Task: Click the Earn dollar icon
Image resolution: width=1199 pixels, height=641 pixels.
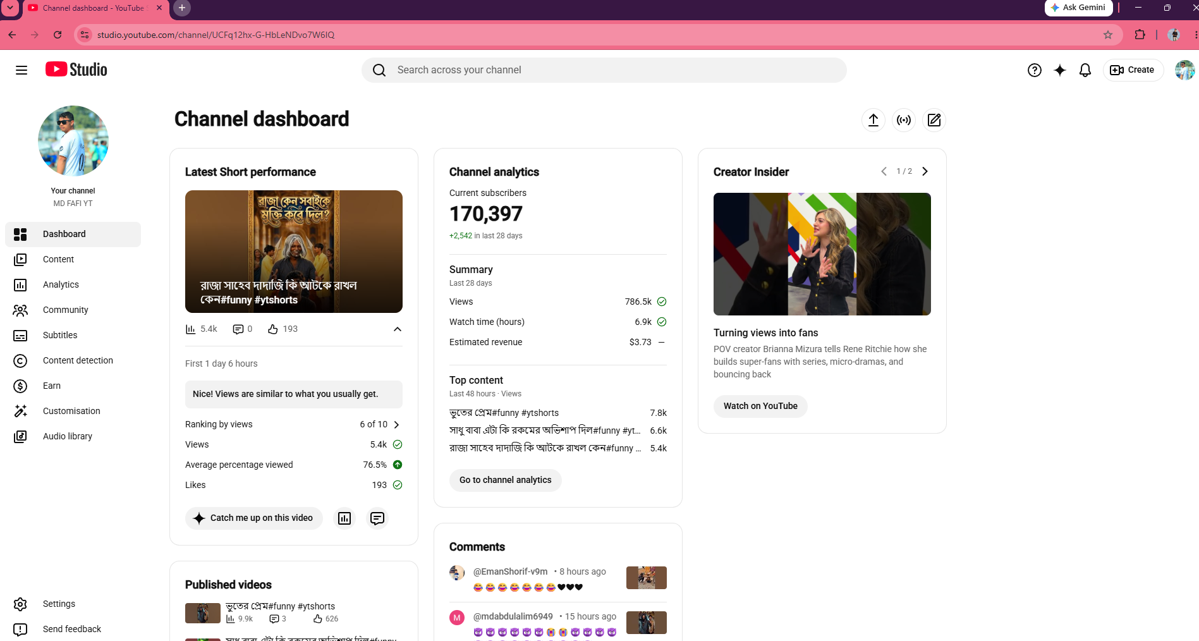Action: point(20,386)
